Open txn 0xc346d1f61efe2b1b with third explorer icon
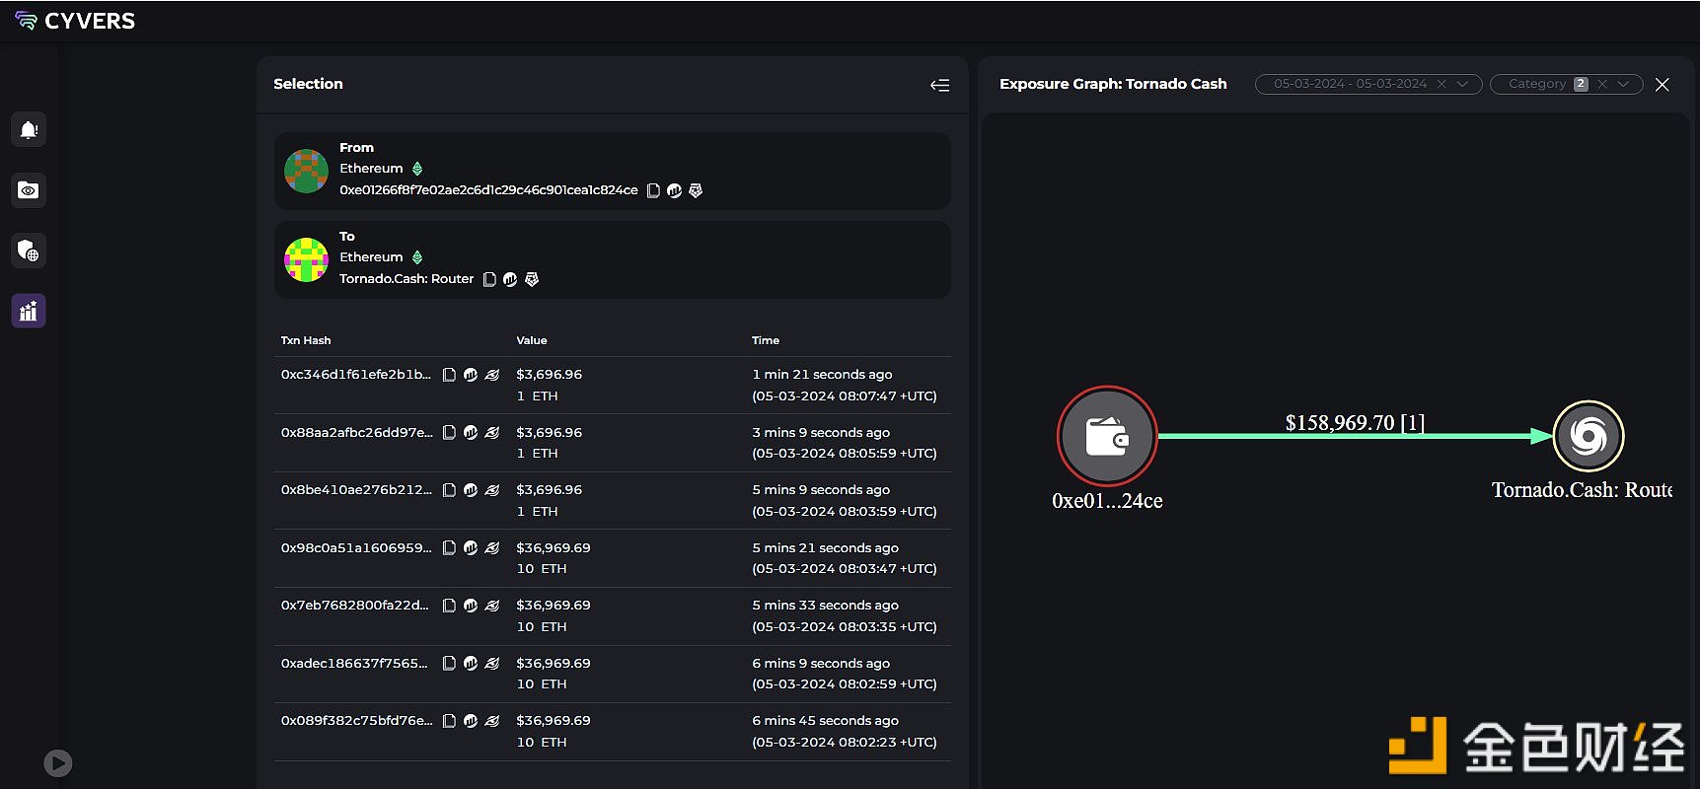This screenshot has width=1700, height=789. pos(492,375)
